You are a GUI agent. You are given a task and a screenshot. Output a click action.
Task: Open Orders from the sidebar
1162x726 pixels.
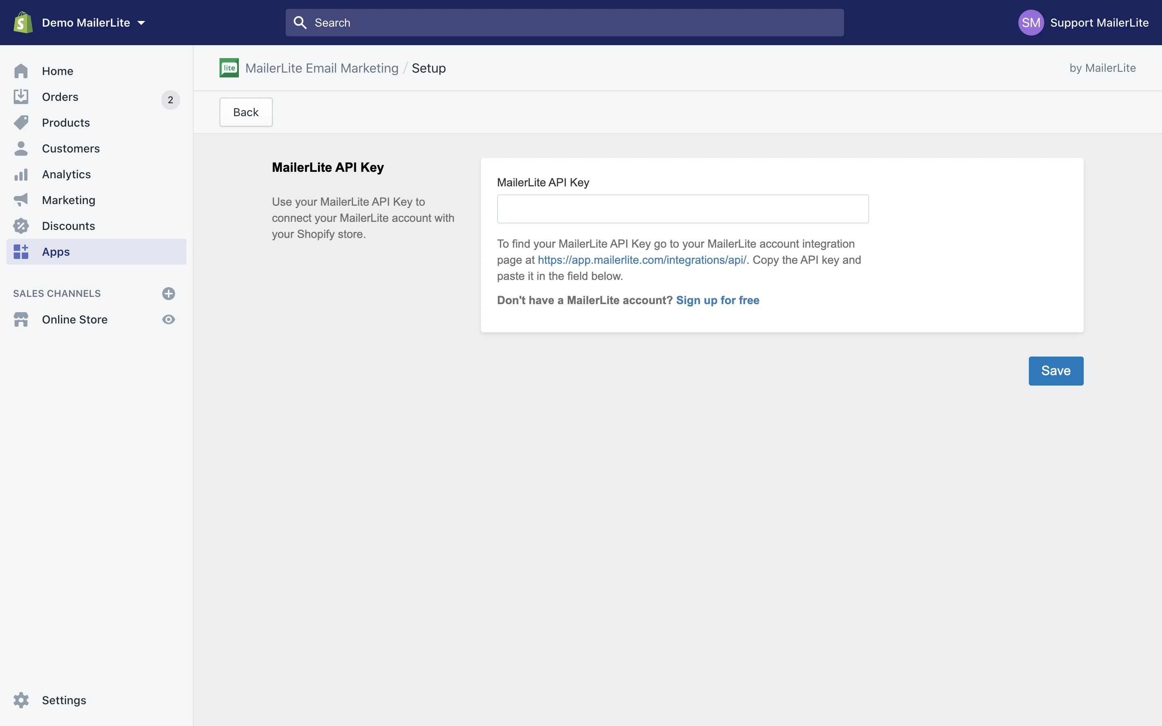[60, 97]
